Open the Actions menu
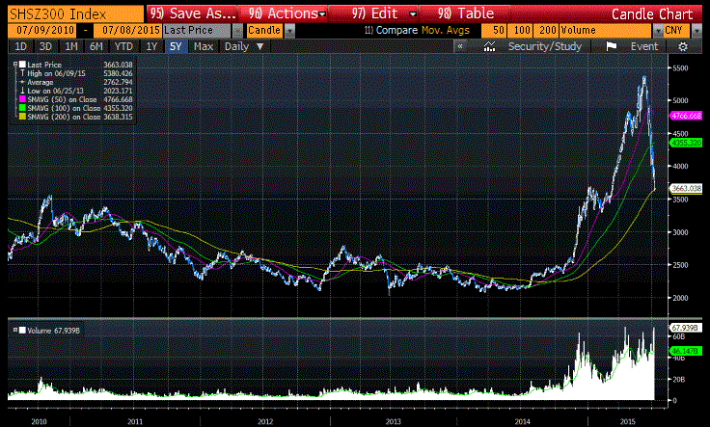Image resolution: width=710 pixels, height=427 pixels. click(x=288, y=13)
